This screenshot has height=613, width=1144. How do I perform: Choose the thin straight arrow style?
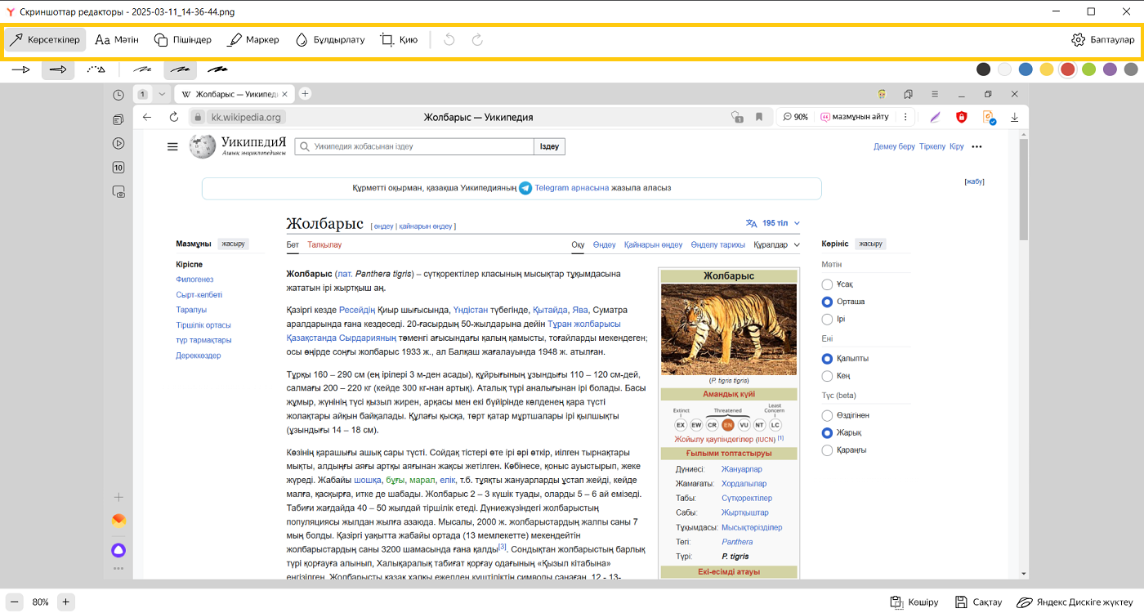[20, 69]
